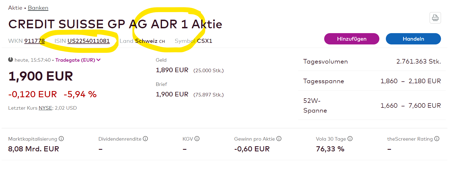The image size is (461, 174).
Task: Open the Banken category link
Action: coord(38,8)
